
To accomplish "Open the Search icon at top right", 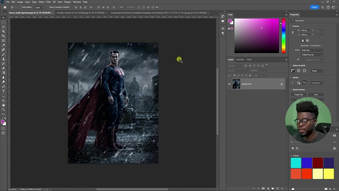I will [x=322, y=7].
